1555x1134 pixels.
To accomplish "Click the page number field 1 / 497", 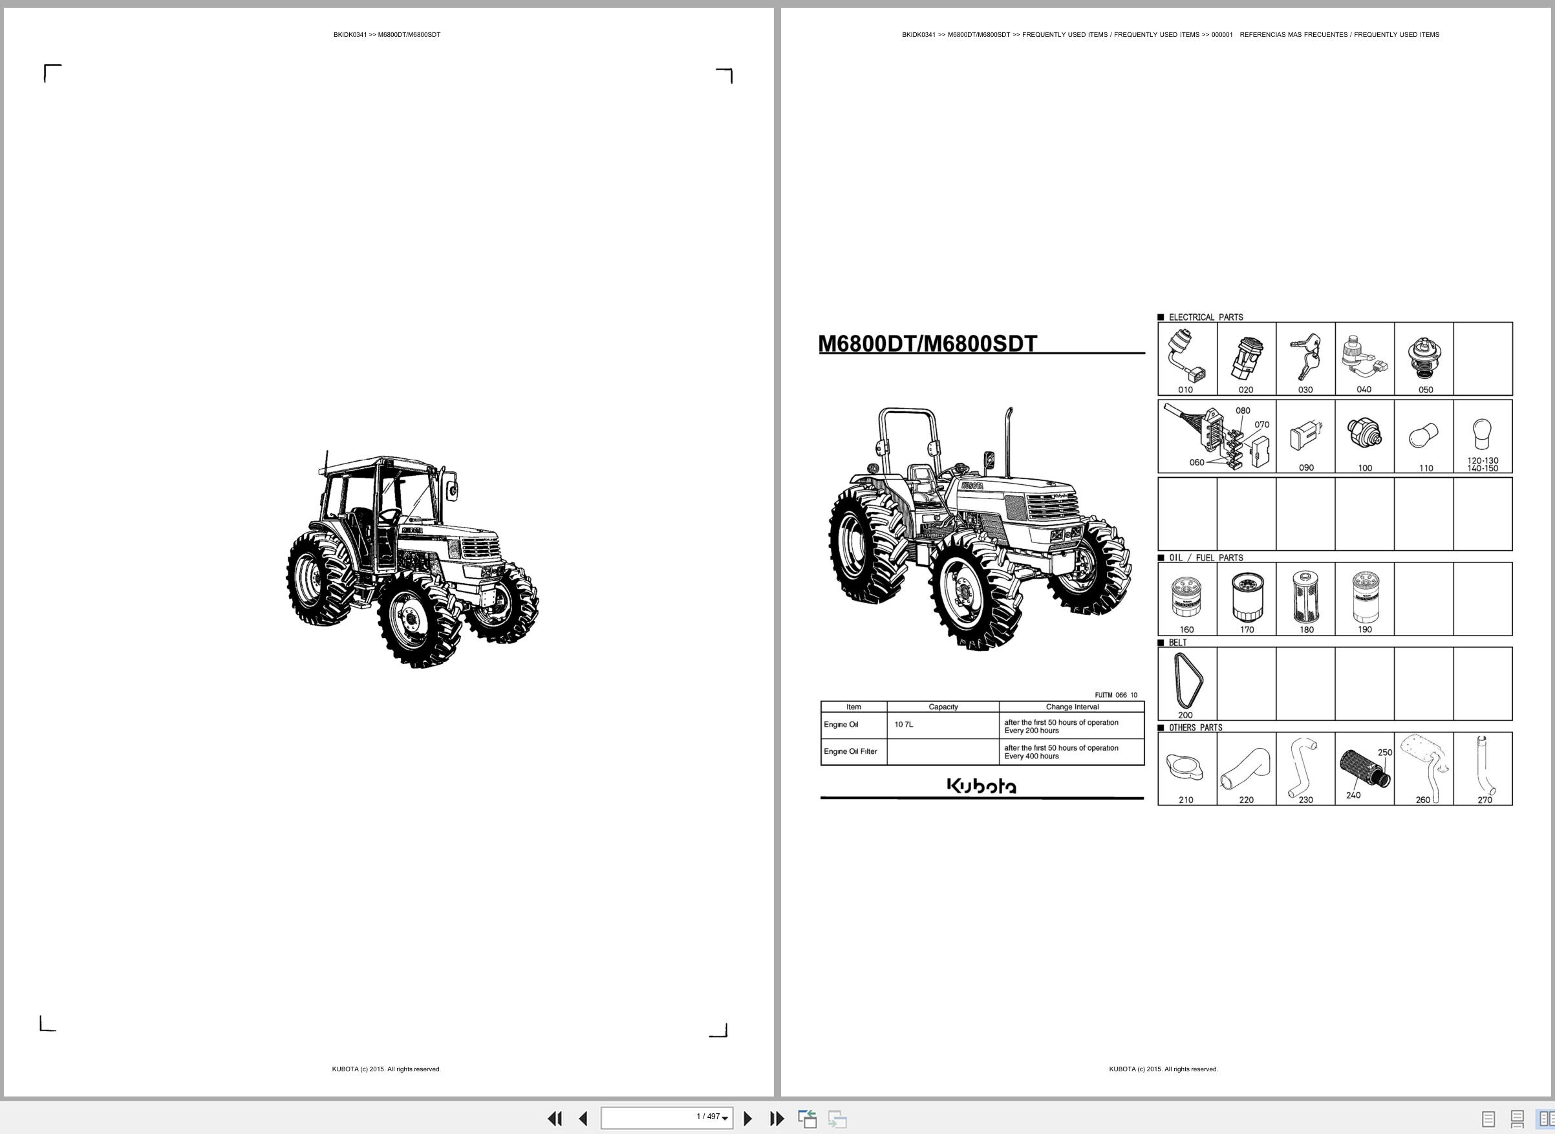I will [x=667, y=1118].
